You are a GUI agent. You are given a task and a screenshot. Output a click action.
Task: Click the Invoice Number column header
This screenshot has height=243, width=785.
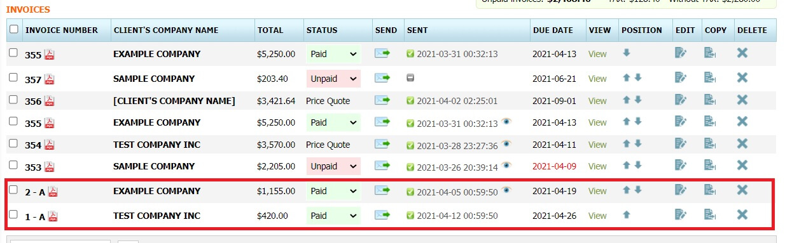pyautogui.click(x=62, y=30)
